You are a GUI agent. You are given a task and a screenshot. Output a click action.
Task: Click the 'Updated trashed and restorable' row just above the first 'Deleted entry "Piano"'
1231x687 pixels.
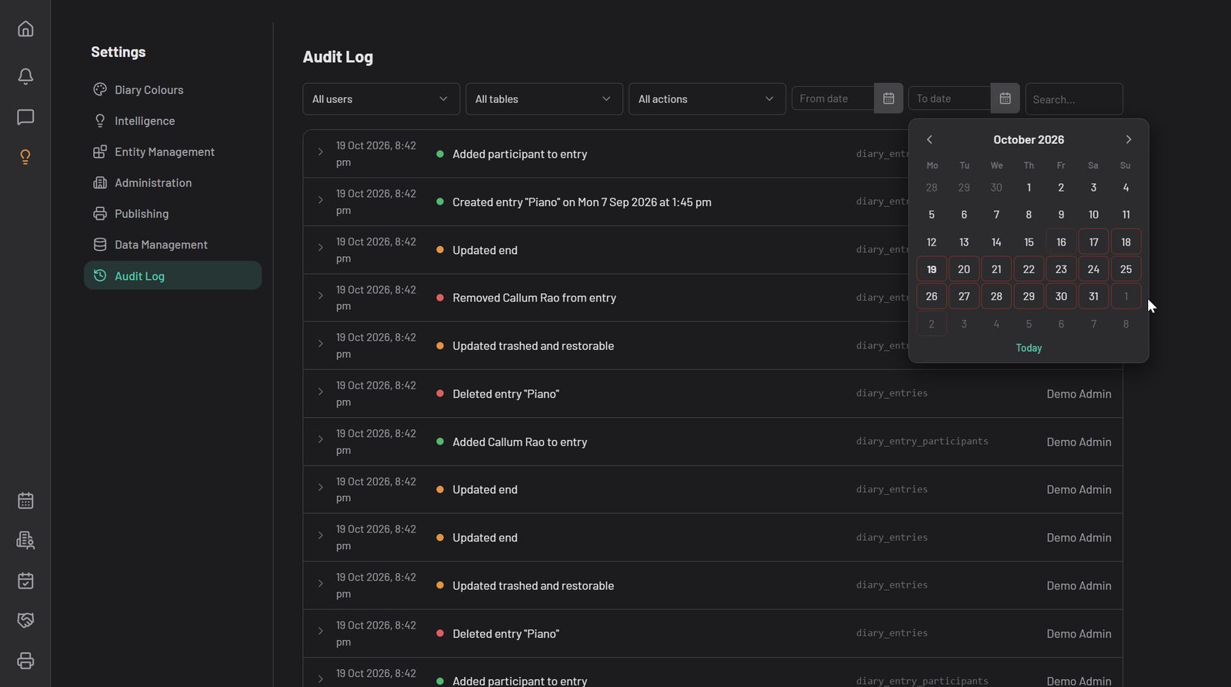pos(712,346)
